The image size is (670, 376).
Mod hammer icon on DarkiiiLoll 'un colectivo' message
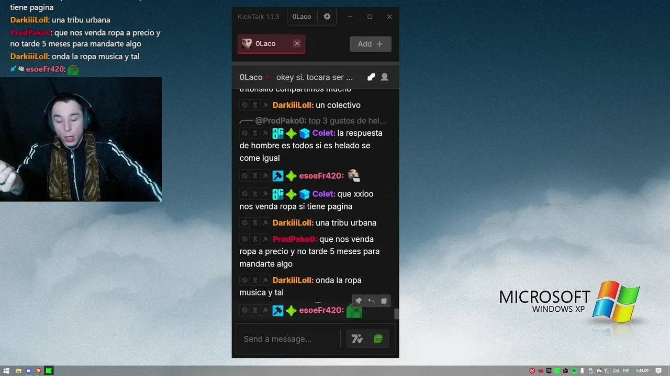tap(265, 105)
